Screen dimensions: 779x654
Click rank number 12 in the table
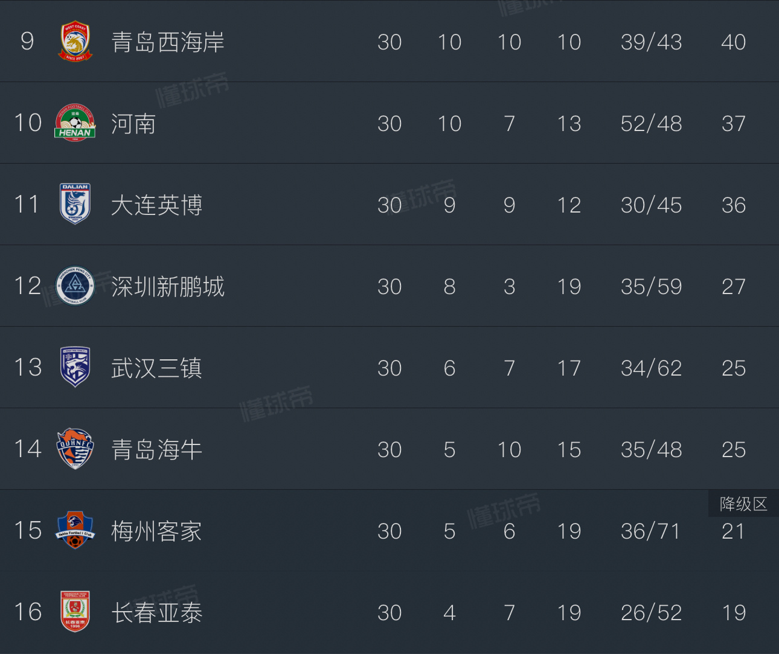pyautogui.click(x=28, y=286)
